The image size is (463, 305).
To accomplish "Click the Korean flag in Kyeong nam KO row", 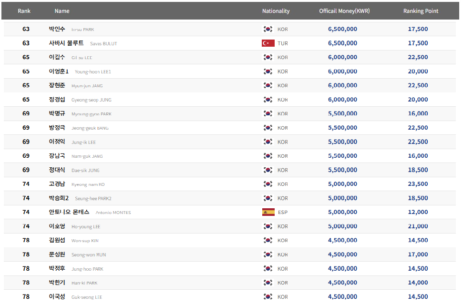I will point(268,184).
